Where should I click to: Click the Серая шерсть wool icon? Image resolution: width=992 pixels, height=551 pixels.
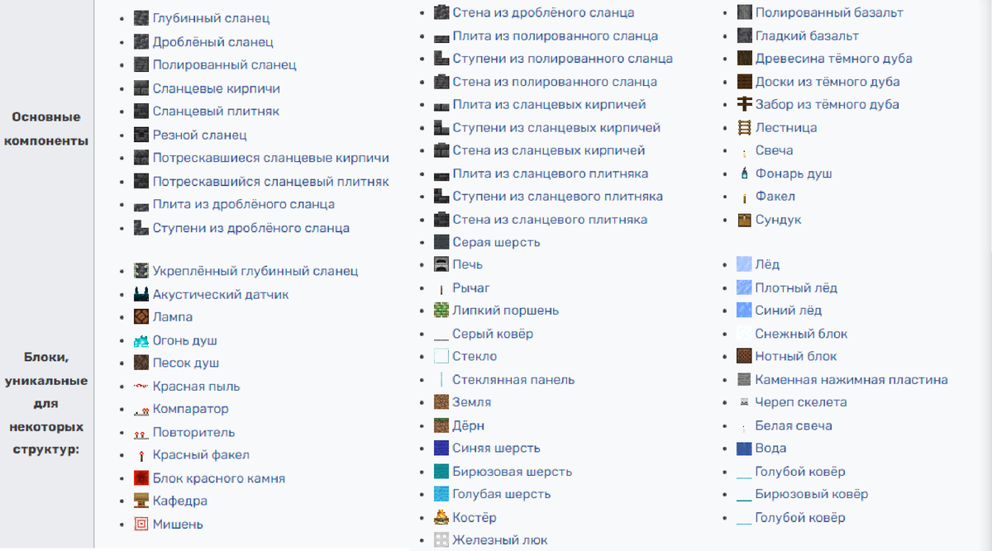click(x=441, y=242)
